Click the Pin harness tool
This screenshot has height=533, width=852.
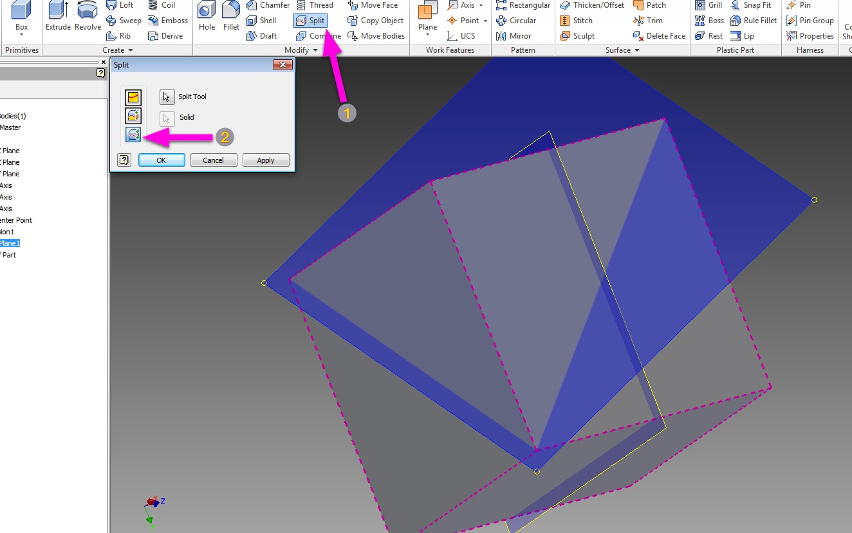(x=799, y=5)
